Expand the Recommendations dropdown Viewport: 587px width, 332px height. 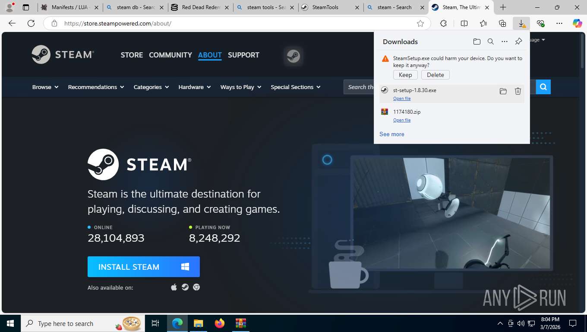pyautogui.click(x=96, y=87)
